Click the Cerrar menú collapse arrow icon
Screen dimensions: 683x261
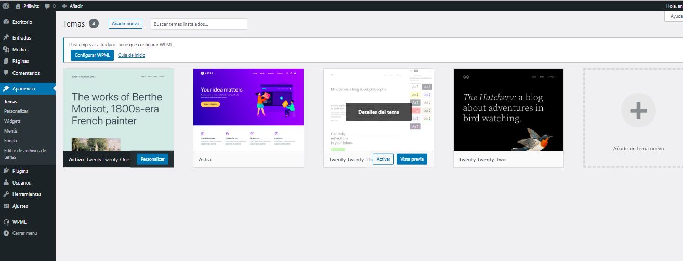(6, 233)
